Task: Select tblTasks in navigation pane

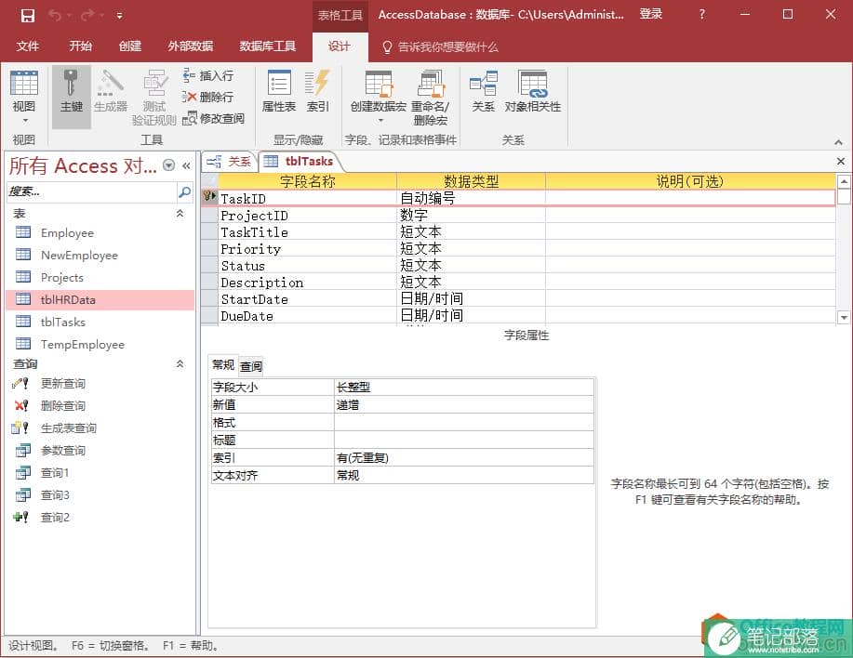Action: pos(100,322)
